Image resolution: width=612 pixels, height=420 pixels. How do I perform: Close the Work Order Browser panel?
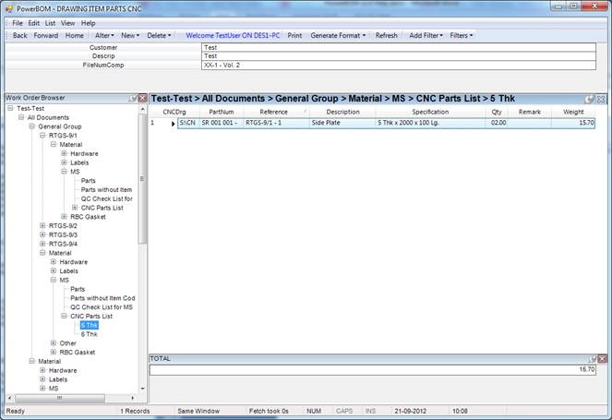click(x=141, y=98)
